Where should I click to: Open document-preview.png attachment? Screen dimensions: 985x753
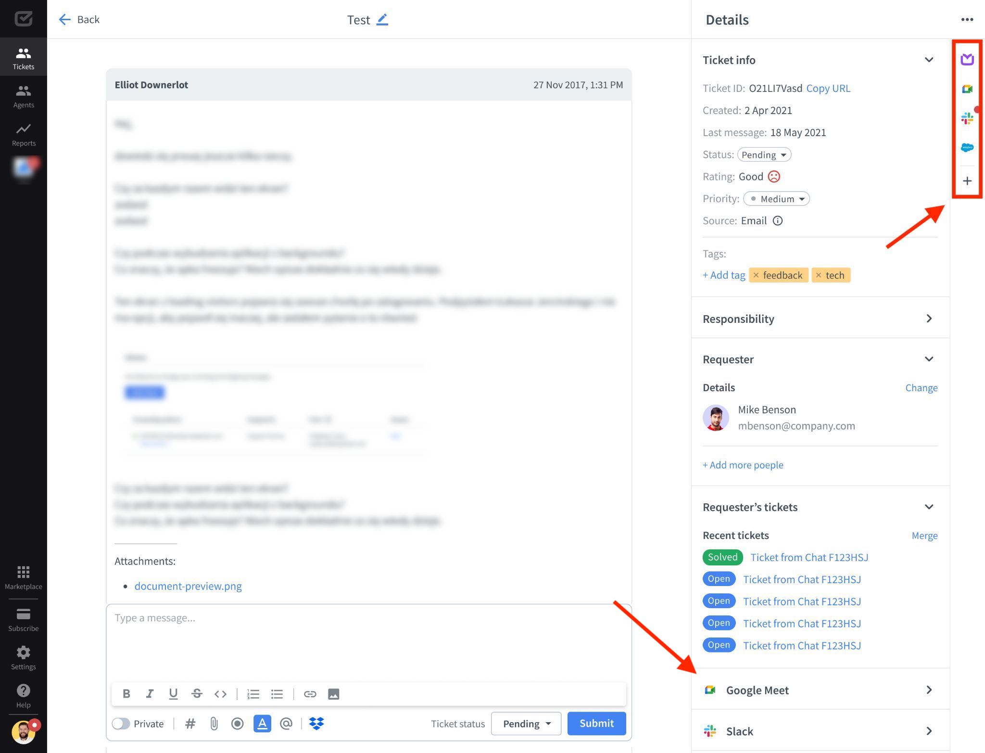pos(188,586)
